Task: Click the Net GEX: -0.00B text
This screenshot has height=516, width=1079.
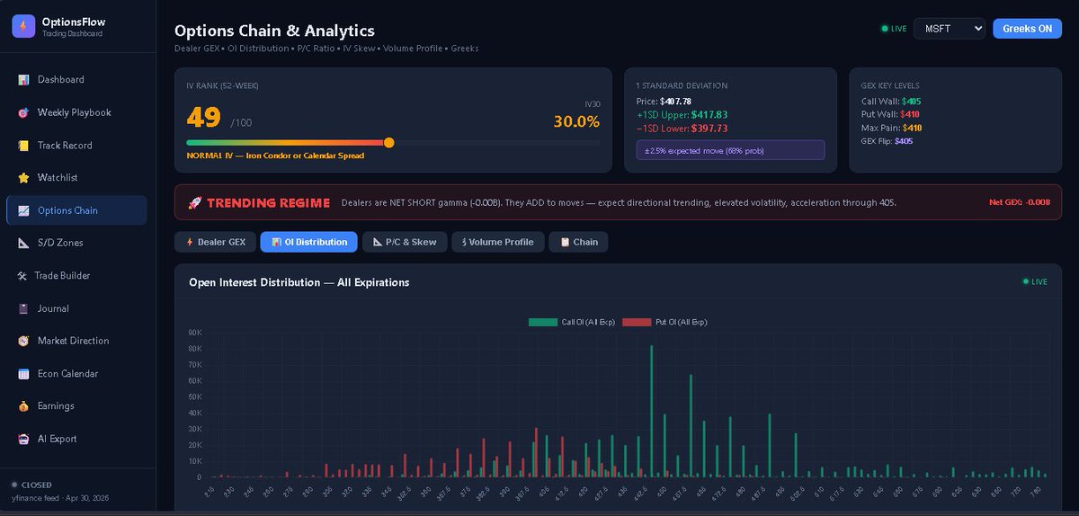Action: click(x=1020, y=203)
